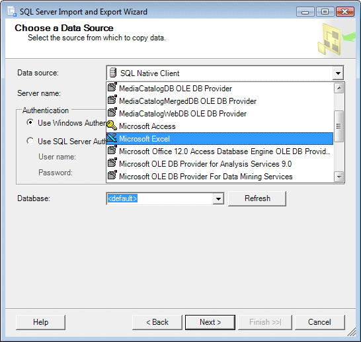Viewport: 361px width, 342px height.
Task: Select MediaCatalogDB OLE DB Provider from list
Action: coord(220,89)
